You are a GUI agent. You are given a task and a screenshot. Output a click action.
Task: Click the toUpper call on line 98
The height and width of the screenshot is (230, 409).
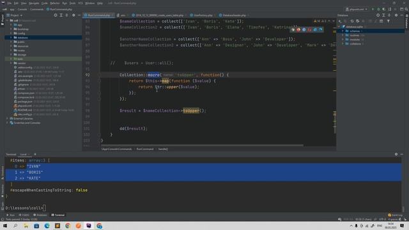coord(191,111)
